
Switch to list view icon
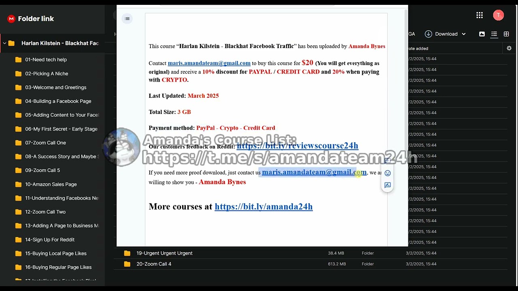click(494, 34)
